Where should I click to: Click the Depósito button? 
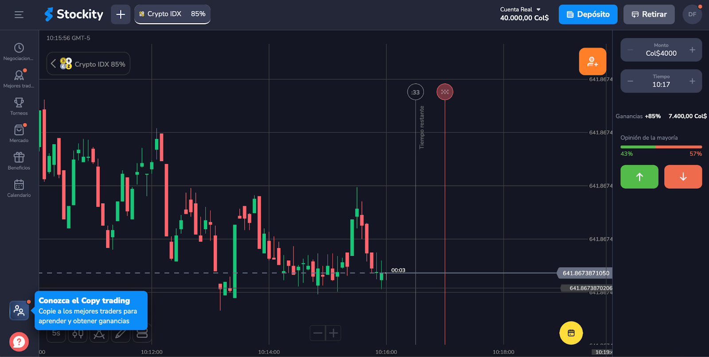coord(588,15)
